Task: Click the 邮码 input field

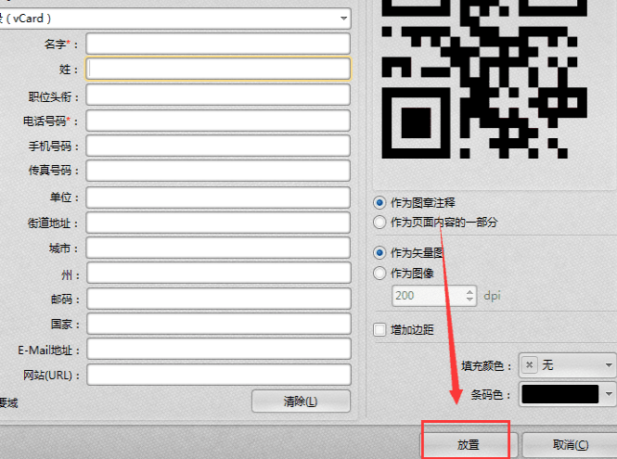Action: 218,299
